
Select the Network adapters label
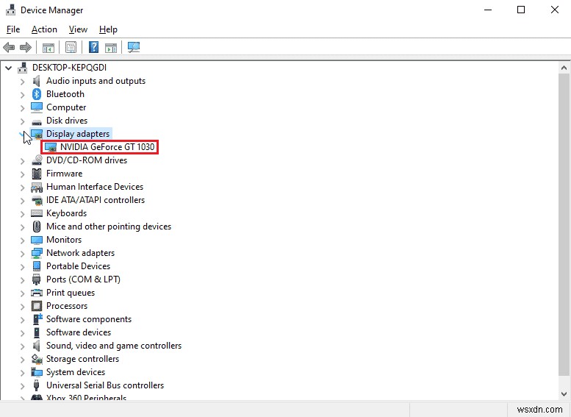click(x=80, y=253)
